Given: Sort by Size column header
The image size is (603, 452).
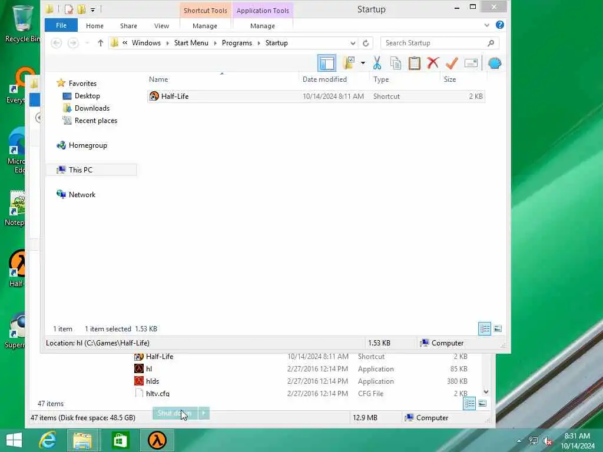Looking at the screenshot, I should click(x=463, y=79).
